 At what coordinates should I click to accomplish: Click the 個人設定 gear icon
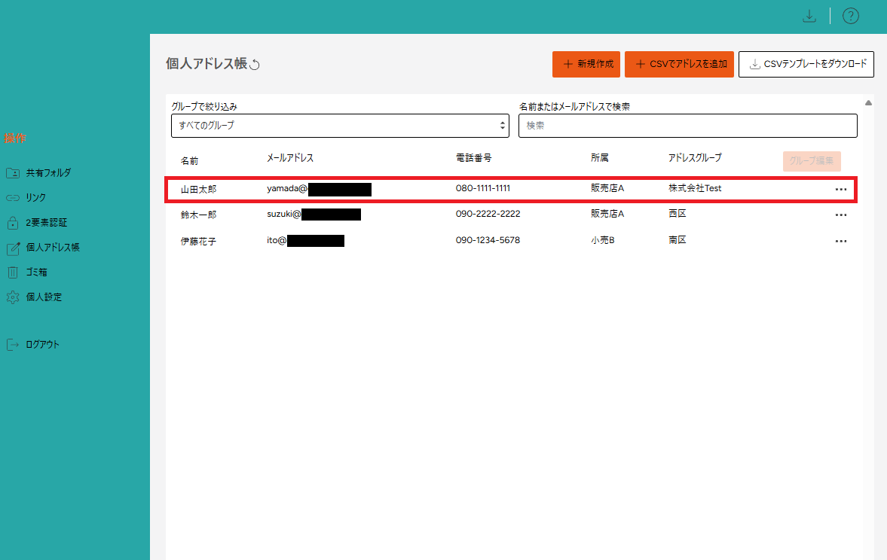coord(13,297)
